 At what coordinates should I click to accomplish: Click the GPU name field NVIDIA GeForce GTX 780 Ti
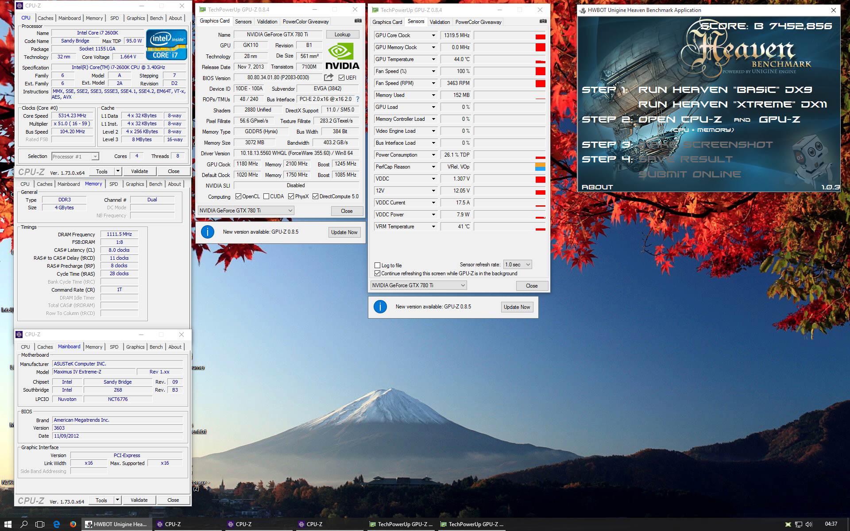pos(278,35)
